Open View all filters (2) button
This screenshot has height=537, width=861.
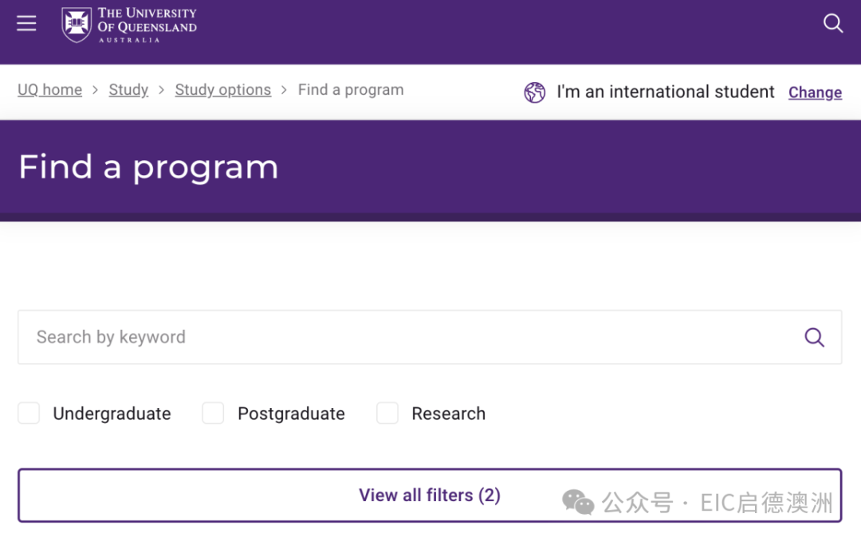tap(430, 496)
